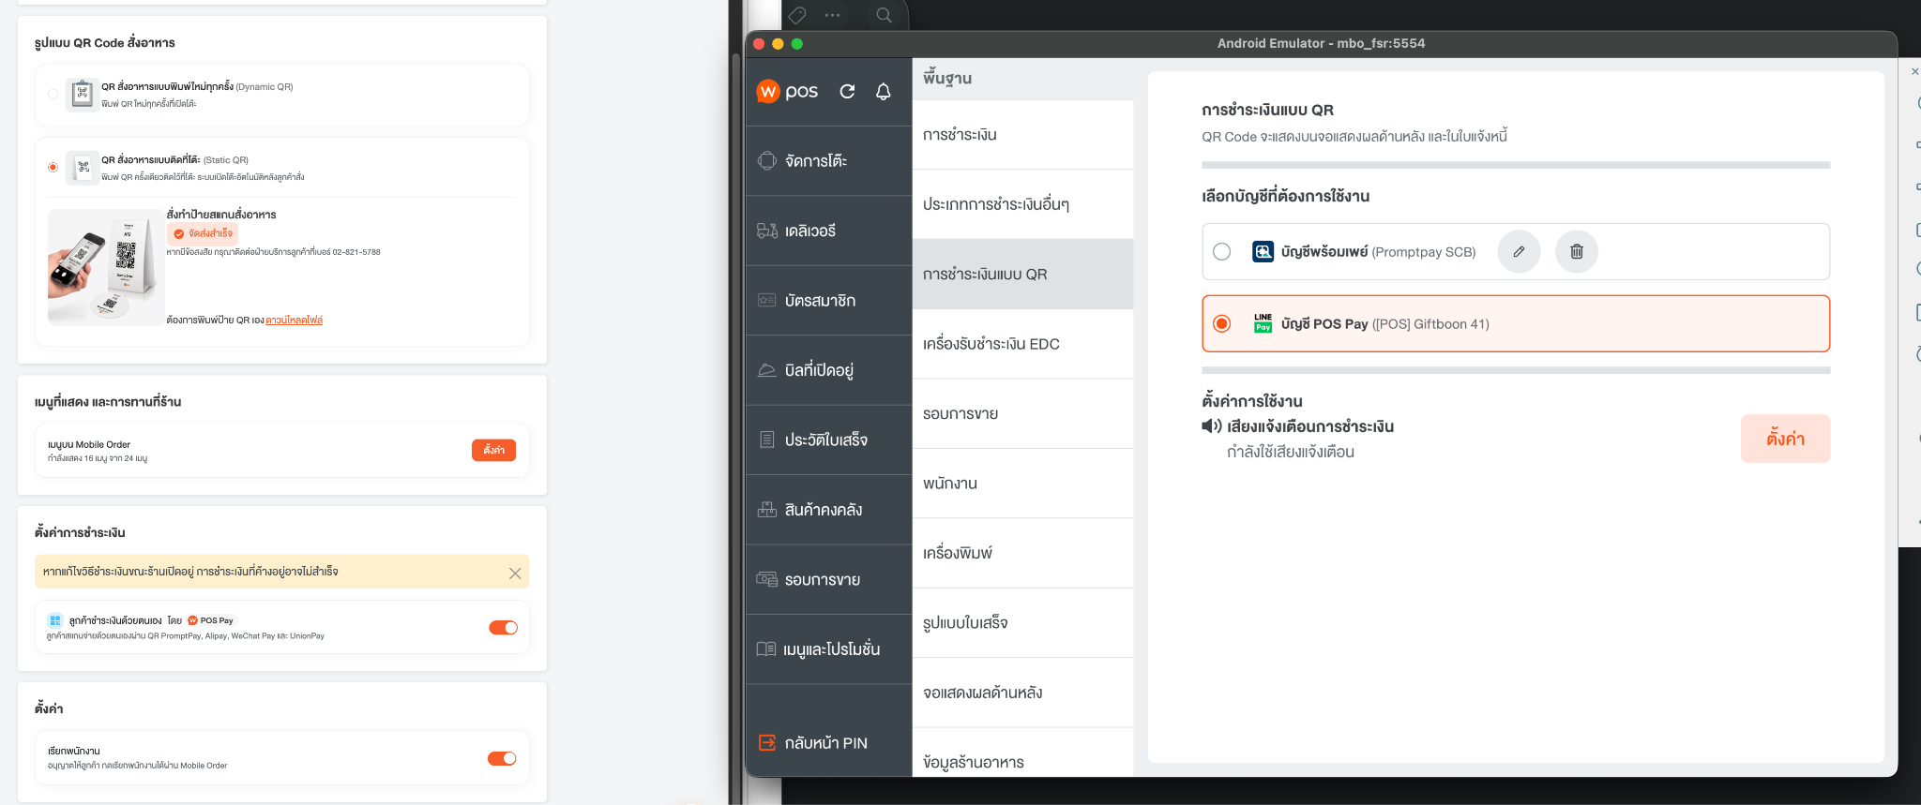The image size is (1921, 805).
Task: Click the three-dots icon above the emulator
Action: pyautogui.click(x=832, y=15)
